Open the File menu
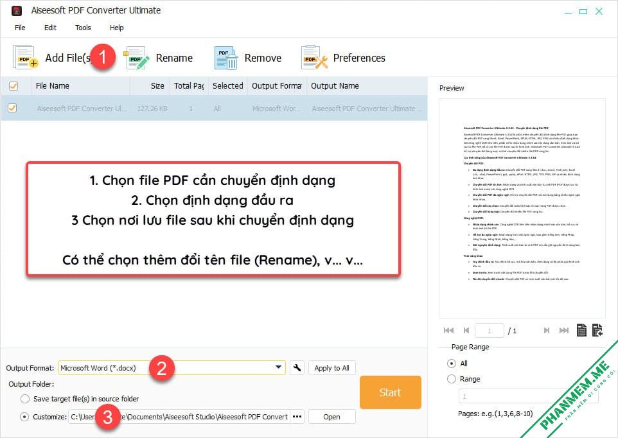618x438 pixels. click(x=20, y=28)
